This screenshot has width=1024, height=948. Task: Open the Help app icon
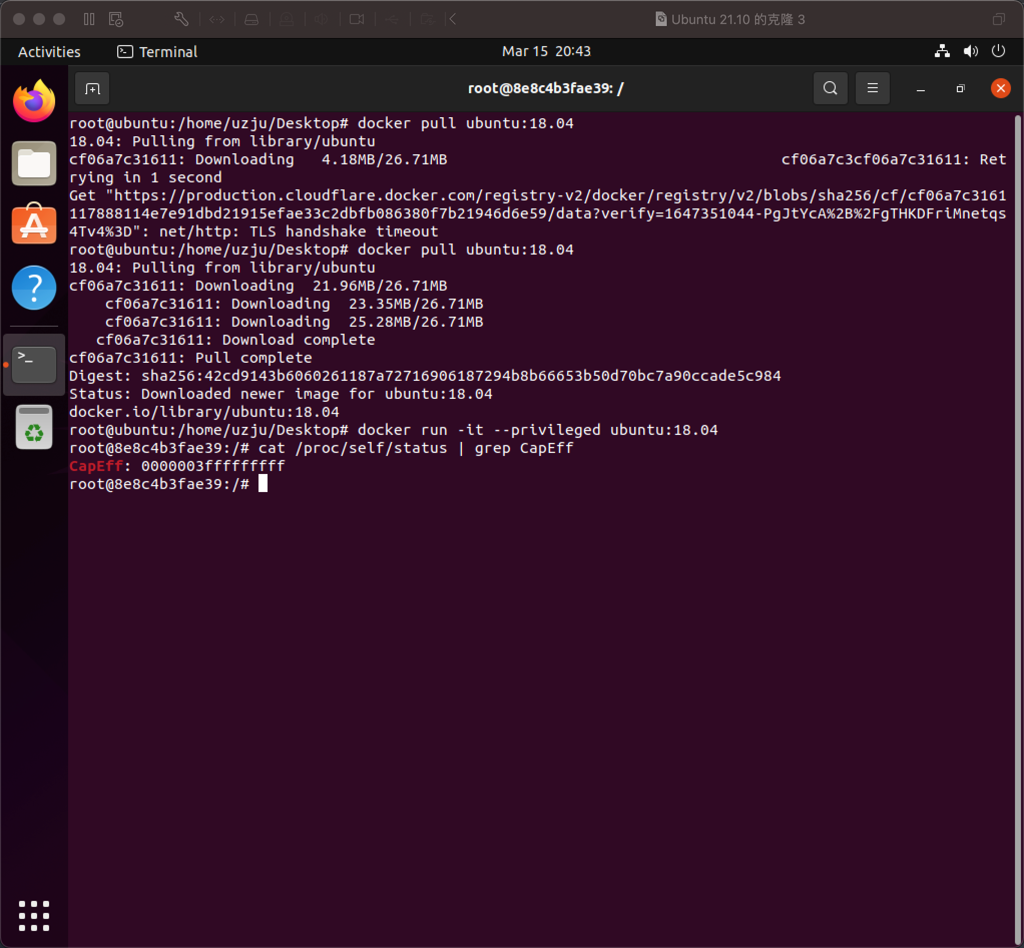click(34, 287)
